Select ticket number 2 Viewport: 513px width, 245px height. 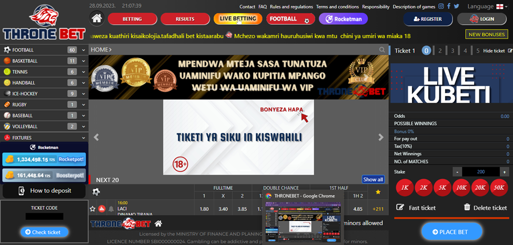(440, 50)
